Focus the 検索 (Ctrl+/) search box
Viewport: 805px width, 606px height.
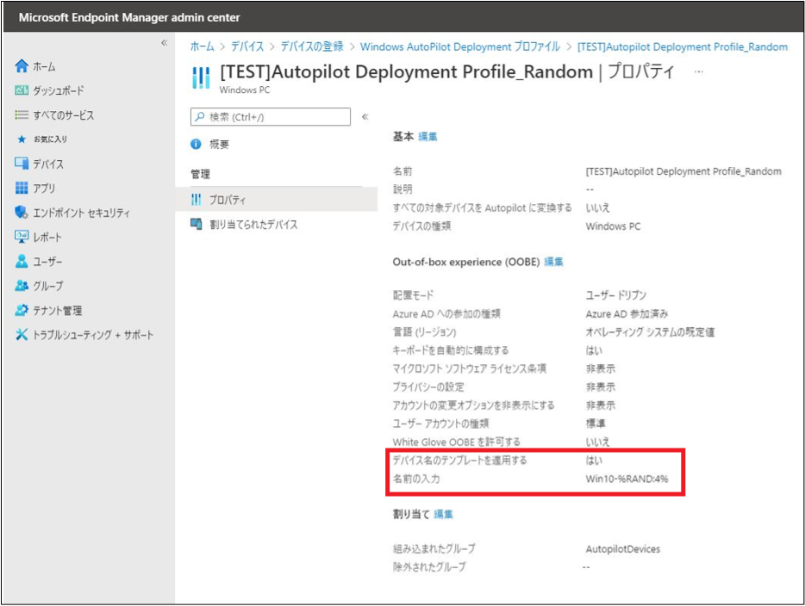tap(271, 117)
